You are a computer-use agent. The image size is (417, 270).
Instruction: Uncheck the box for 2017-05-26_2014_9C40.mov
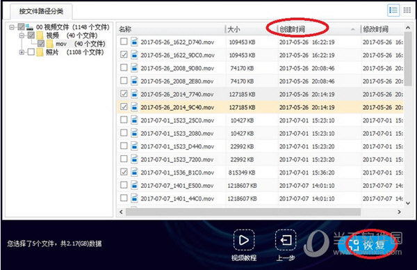(x=124, y=106)
